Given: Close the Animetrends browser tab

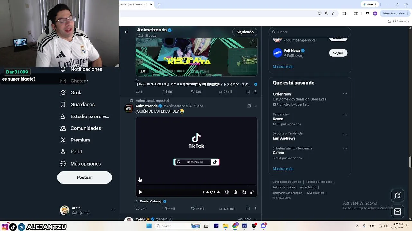Looking at the screenshot, I should [151, 4].
